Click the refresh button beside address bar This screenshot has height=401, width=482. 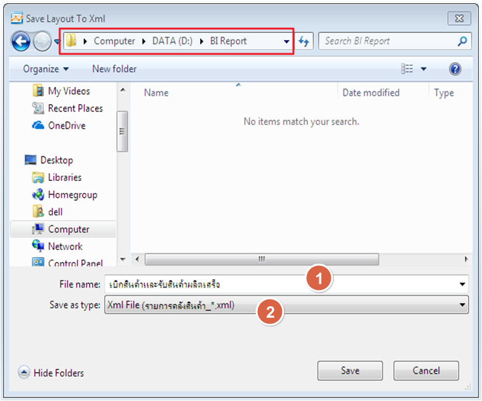(x=304, y=42)
